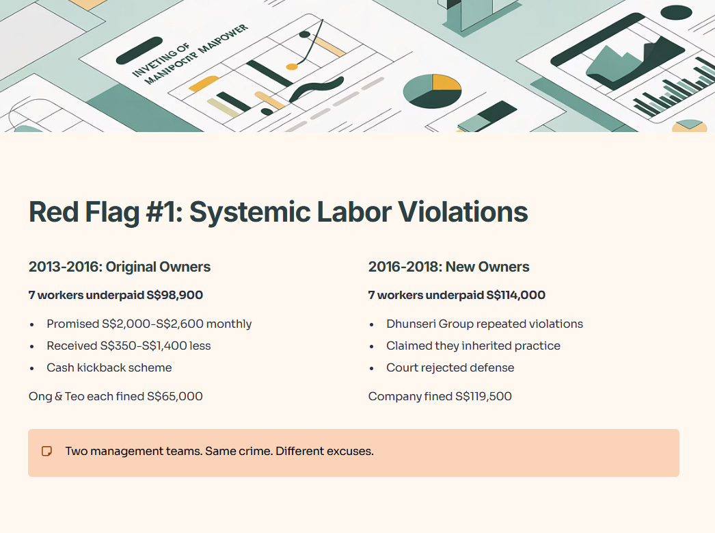Select '7 workers underpaid S$114,000' text
Viewport: 715px width, 533px height.
[x=457, y=296]
